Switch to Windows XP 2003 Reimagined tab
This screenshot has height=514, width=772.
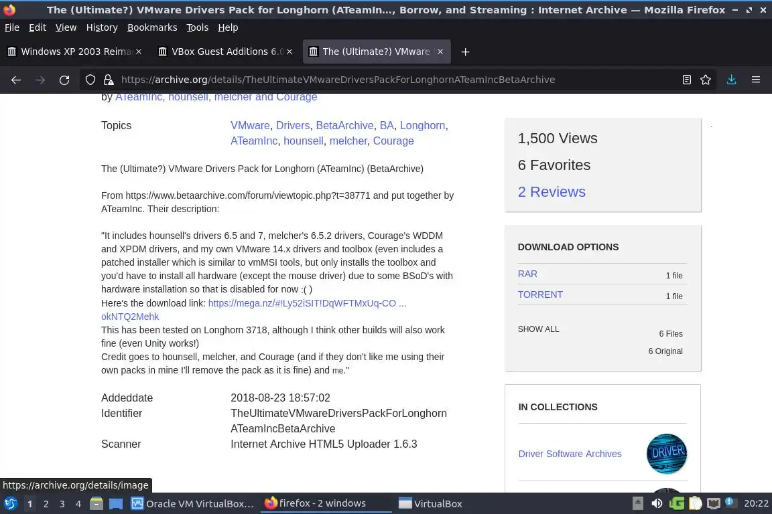click(x=75, y=52)
